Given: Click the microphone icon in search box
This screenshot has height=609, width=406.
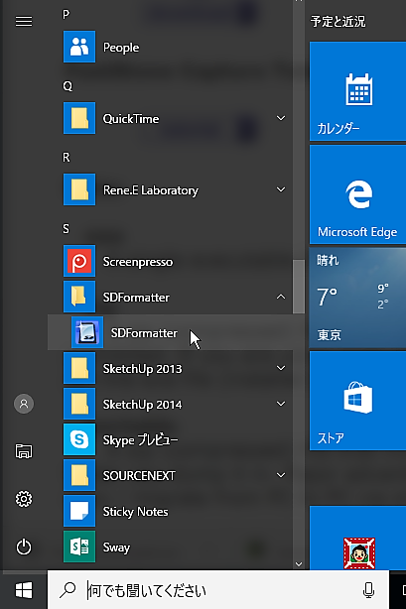Looking at the screenshot, I should coord(368,590).
